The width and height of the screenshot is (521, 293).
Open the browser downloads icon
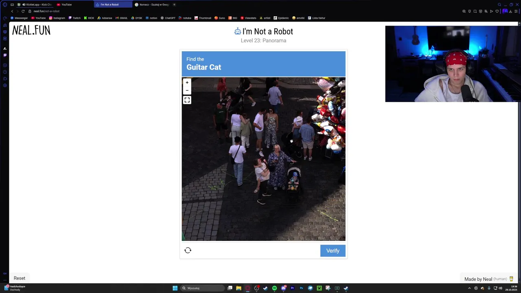pyautogui.click(x=510, y=11)
